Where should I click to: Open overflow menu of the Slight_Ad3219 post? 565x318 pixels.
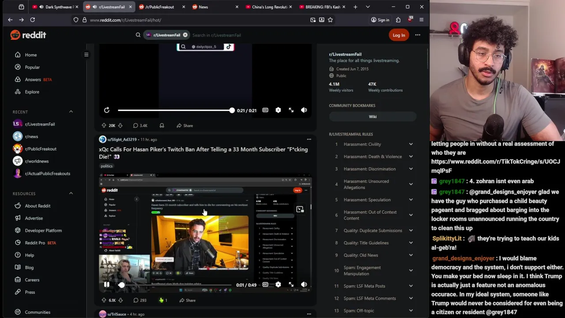point(309,140)
